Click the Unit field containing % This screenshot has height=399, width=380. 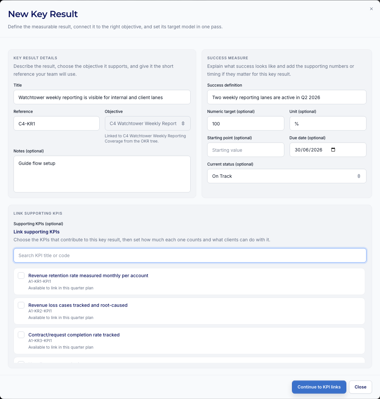(328, 123)
